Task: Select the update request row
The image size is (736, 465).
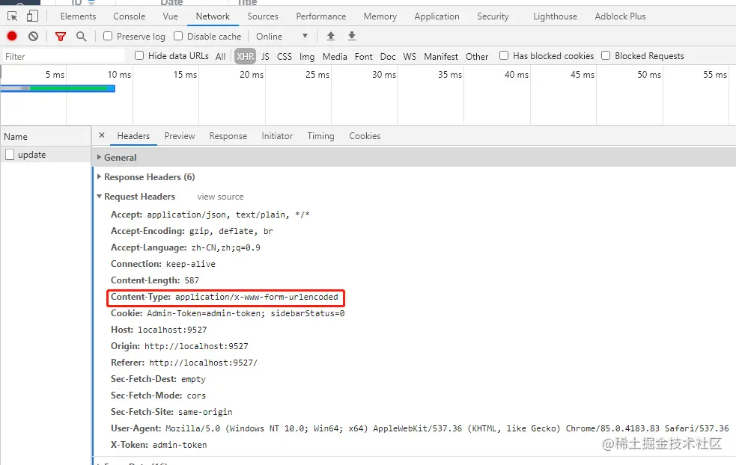Action: pyautogui.click(x=46, y=155)
